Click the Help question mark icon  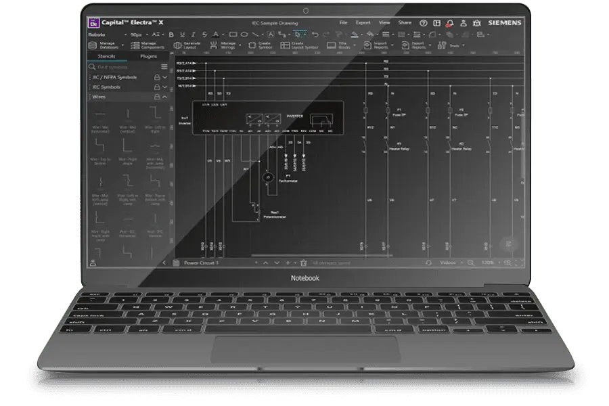click(x=424, y=22)
